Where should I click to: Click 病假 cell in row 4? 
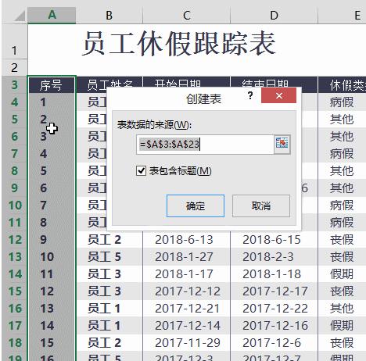(x=342, y=102)
